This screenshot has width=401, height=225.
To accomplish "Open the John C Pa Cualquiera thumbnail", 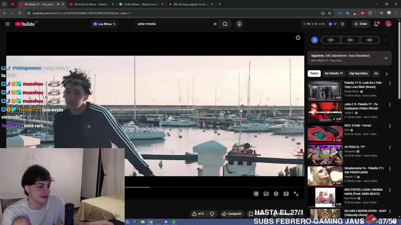I will 325,112.
